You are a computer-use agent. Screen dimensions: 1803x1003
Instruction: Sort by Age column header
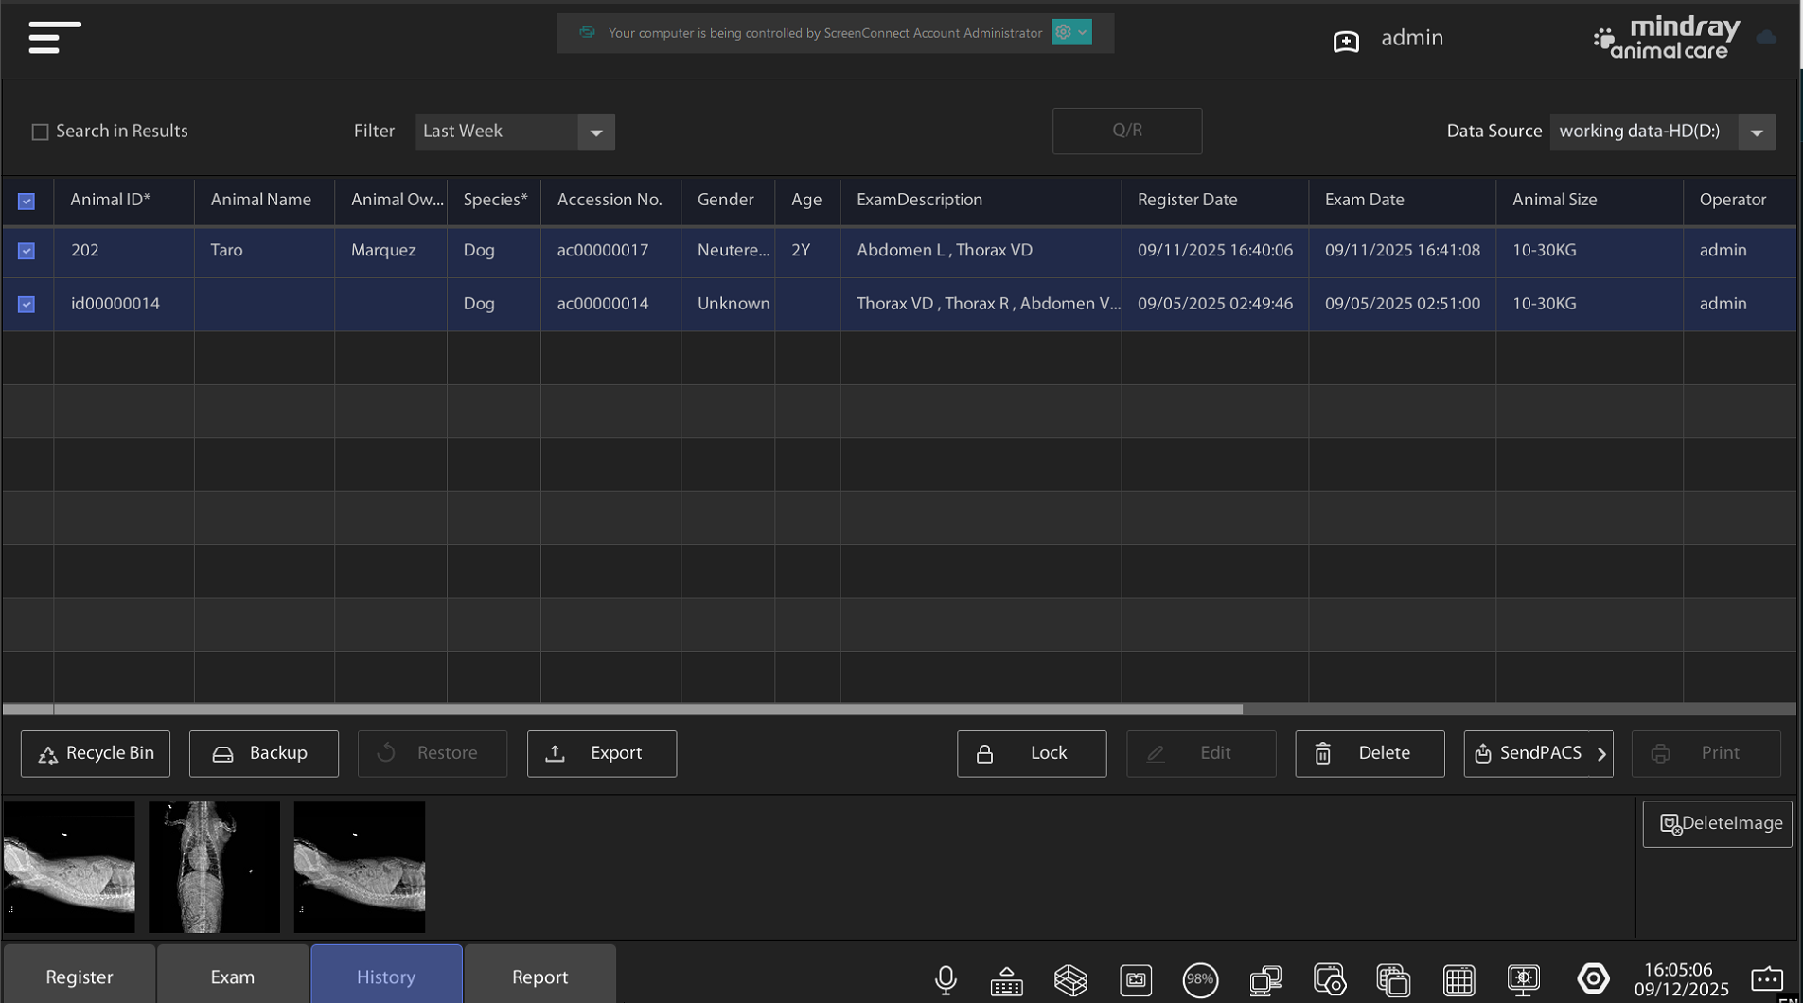[806, 200]
